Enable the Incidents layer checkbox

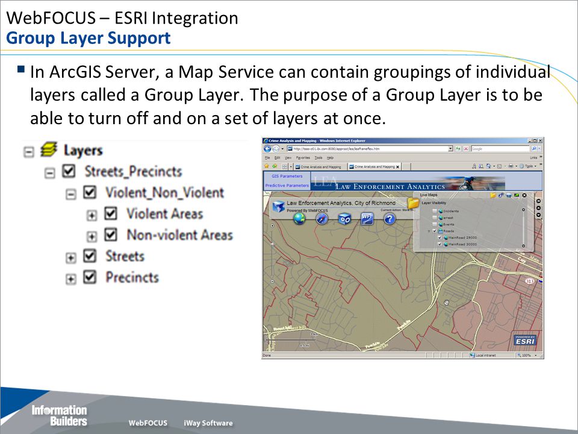click(434, 211)
